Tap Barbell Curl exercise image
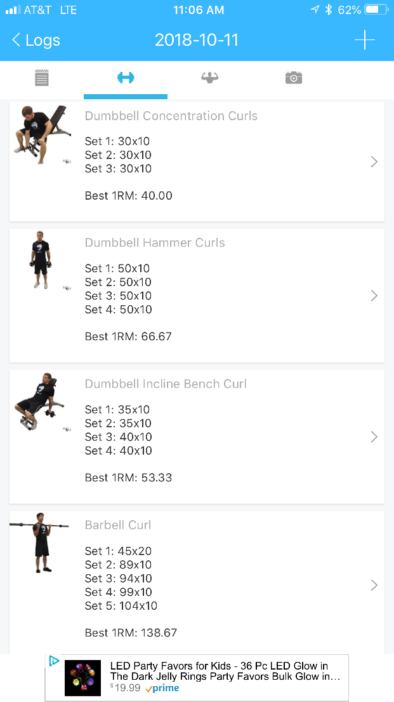This screenshot has width=394, height=702. (42, 542)
